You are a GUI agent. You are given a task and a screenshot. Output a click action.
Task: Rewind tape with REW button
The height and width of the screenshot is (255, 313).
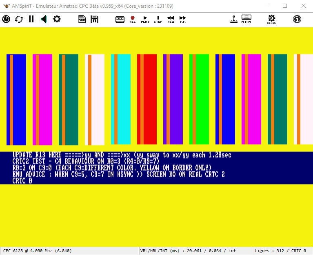click(x=171, y=20)
